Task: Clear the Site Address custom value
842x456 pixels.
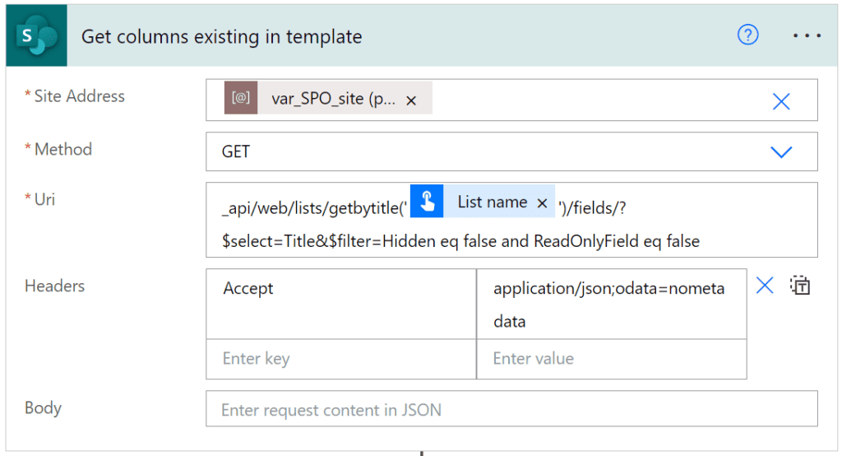Action: (x=780, y=100)
